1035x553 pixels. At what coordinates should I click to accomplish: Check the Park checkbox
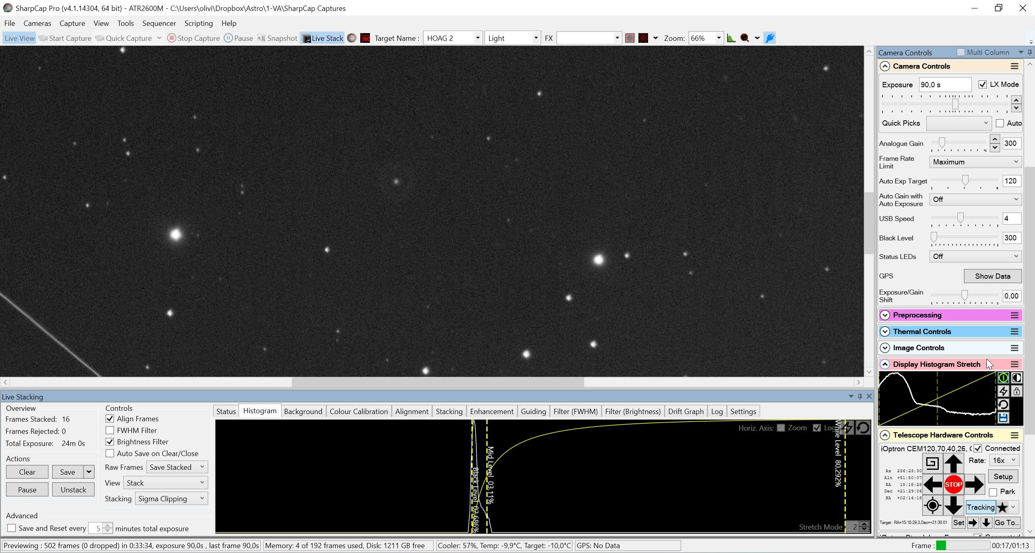(x=993, y=492)
